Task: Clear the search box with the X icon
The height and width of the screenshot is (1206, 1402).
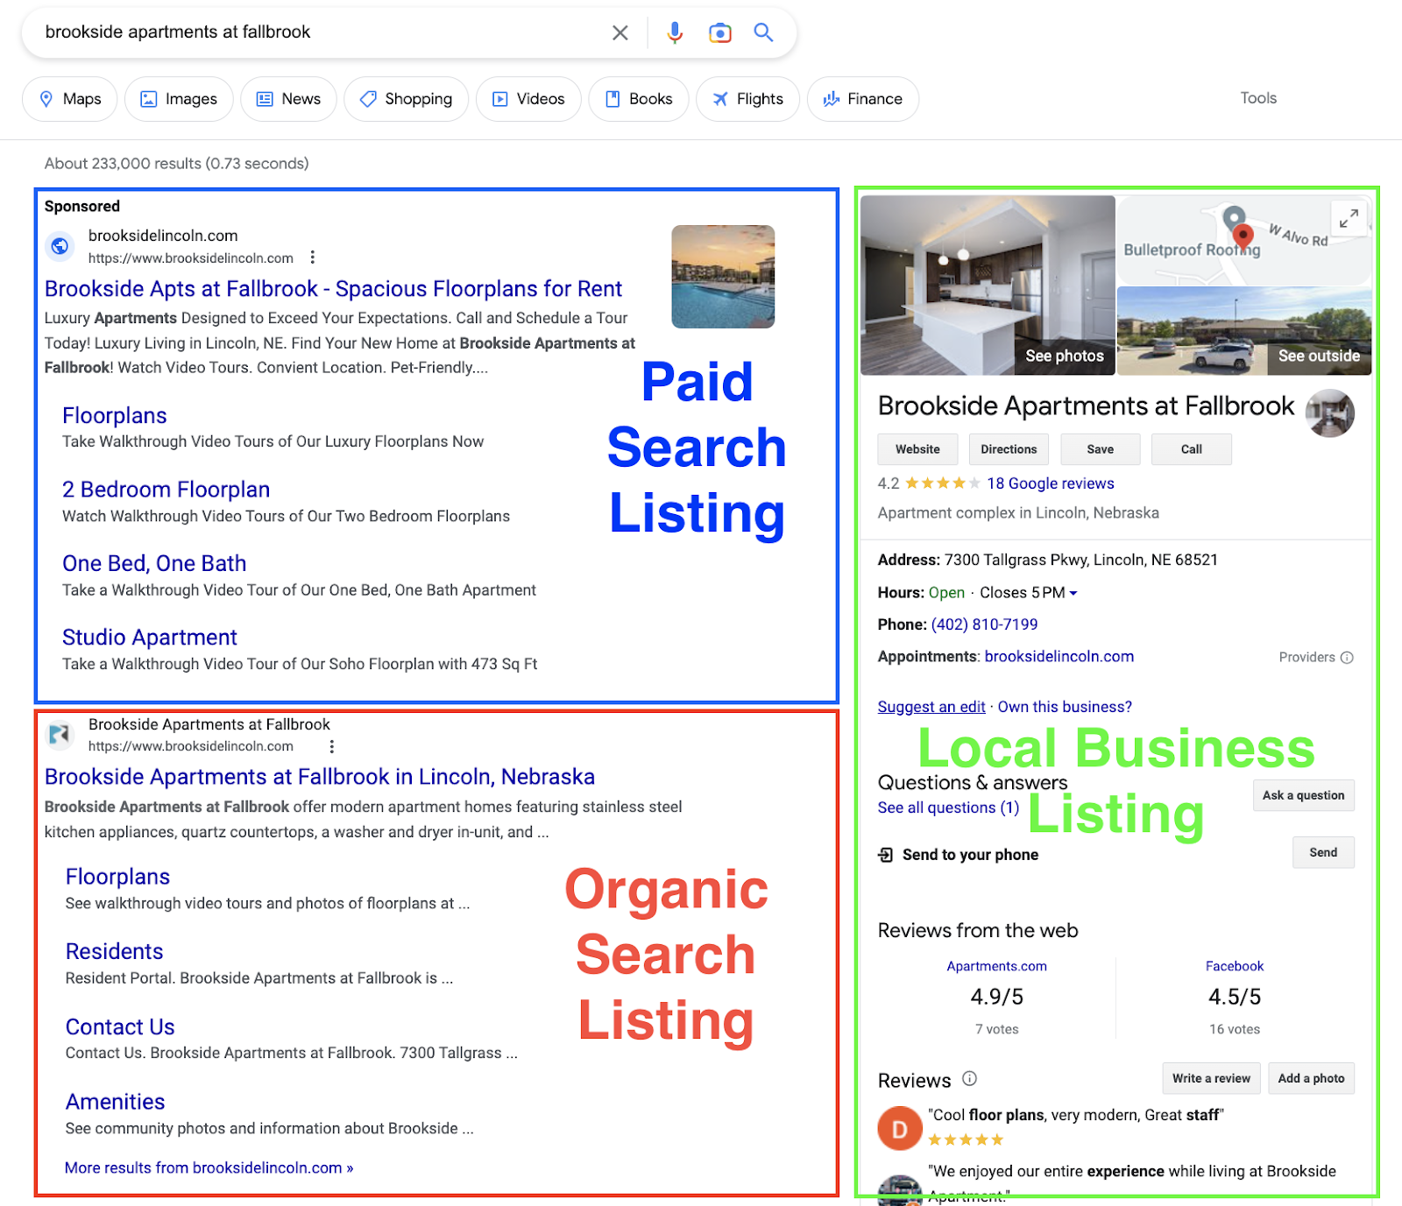Action: pyautogui.click(x=620, y=33)
